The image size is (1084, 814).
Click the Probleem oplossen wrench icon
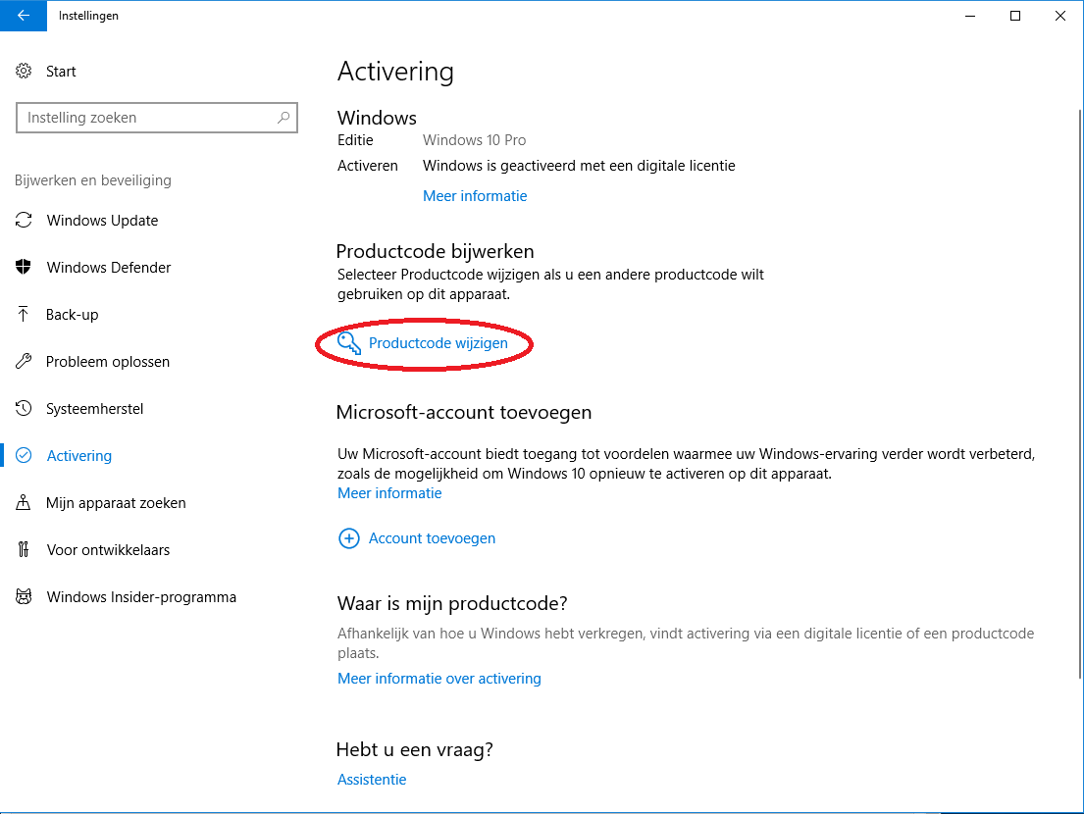click(24, 361)
